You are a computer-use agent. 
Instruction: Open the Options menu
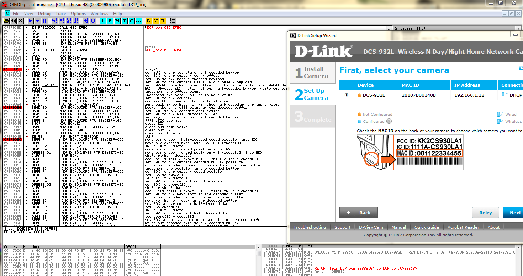point(78,14)
